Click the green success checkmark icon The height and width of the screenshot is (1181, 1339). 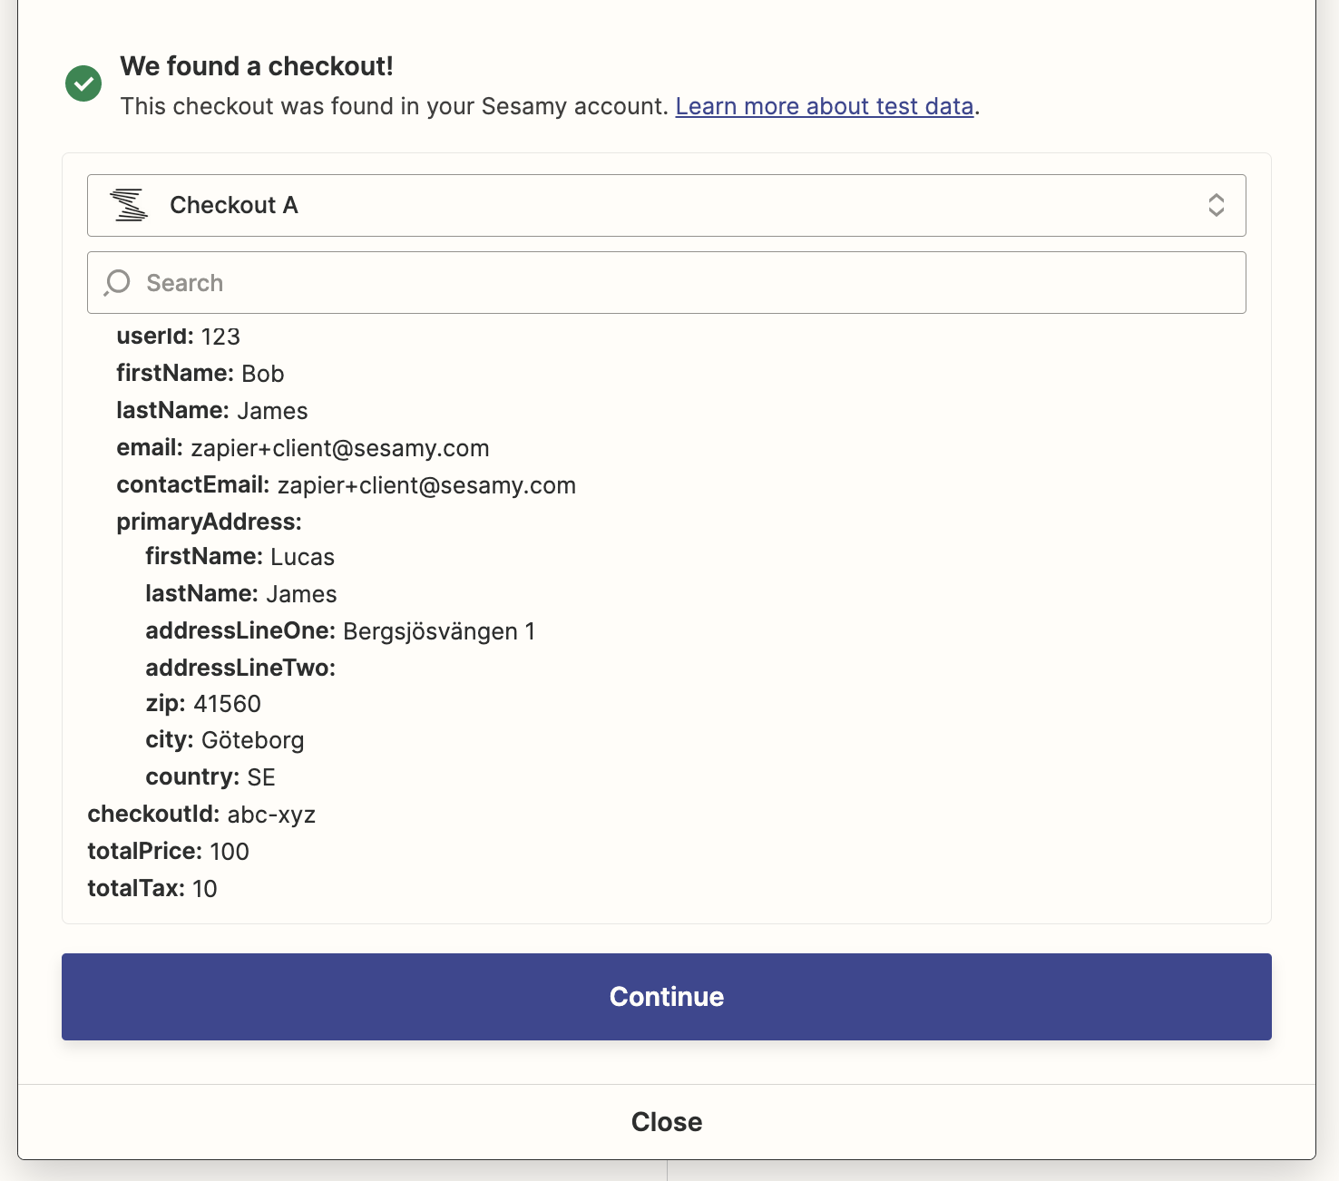(x=83, y=83)
